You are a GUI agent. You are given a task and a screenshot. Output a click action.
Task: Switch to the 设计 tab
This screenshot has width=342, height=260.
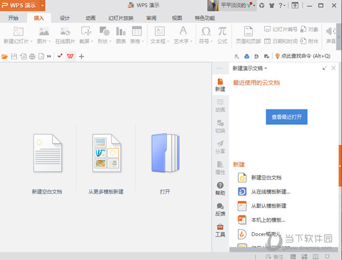pos(65,18)
